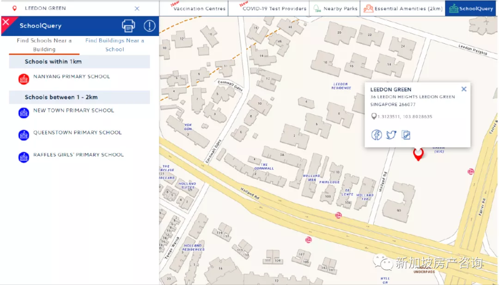Click the copy link icon in popup

coord(406,135)
